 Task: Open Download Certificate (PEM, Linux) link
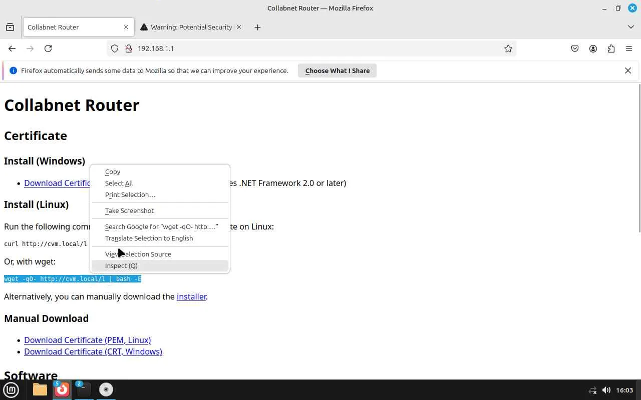87,340
